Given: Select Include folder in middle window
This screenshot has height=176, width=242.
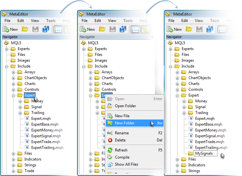Looking at the screenshot, I should (101, 66).
